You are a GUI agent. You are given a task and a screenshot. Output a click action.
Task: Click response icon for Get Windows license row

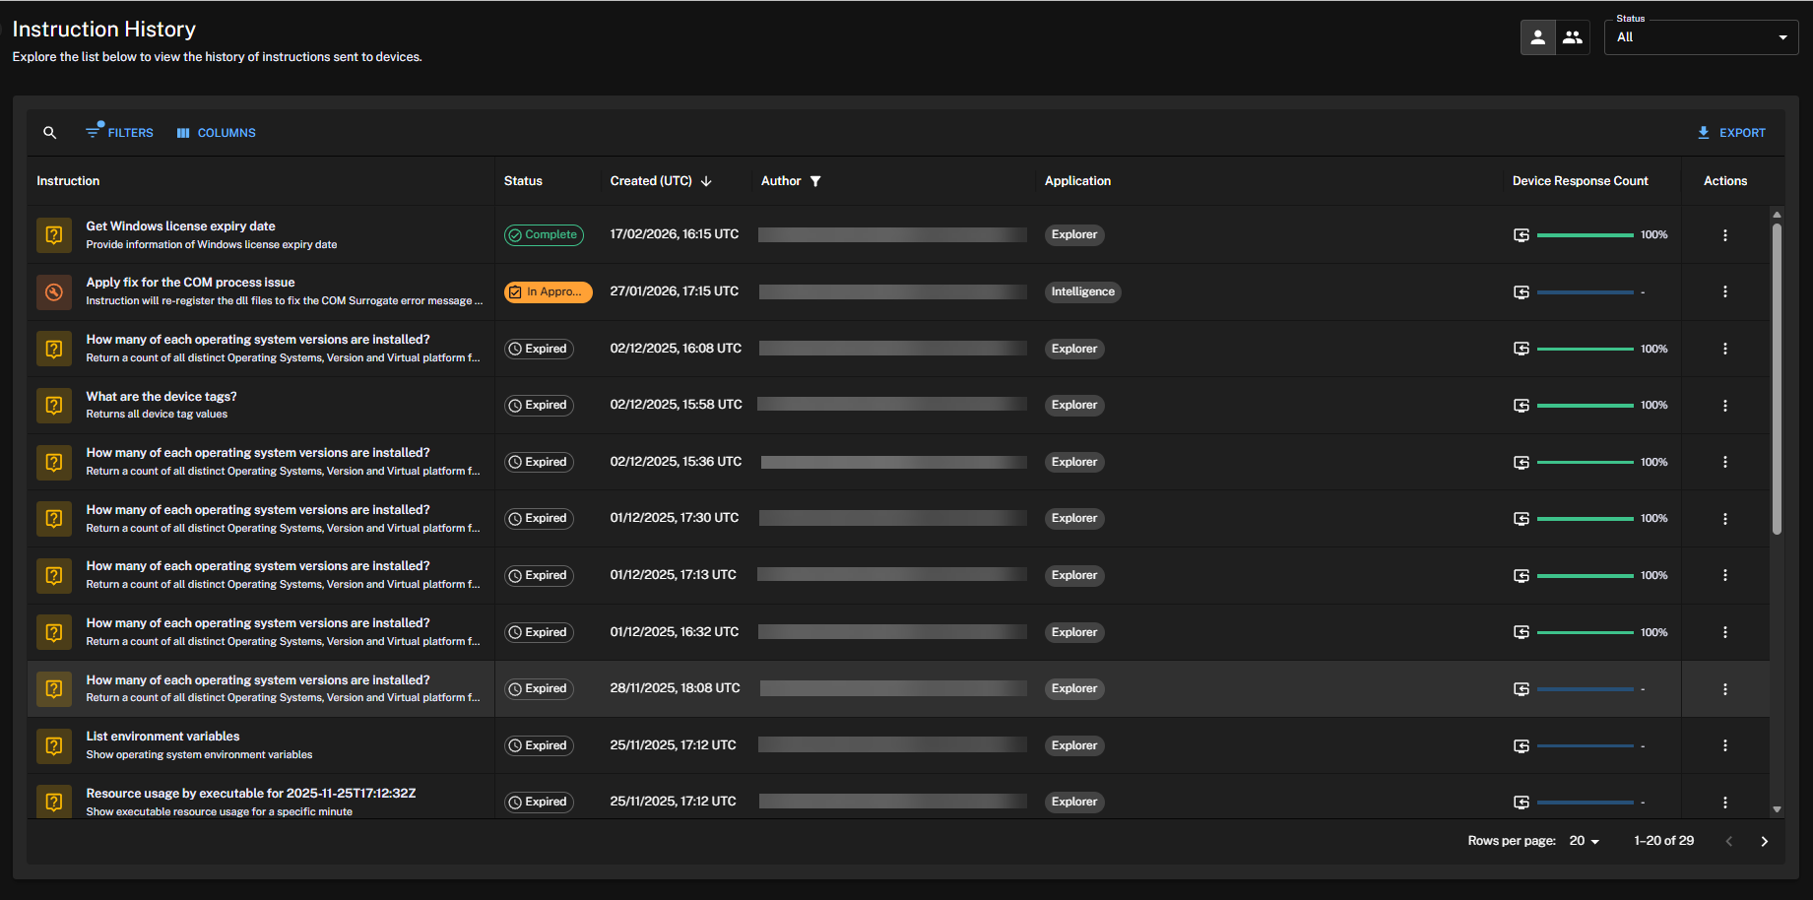pyautogui.click(x=1522, y=235)
